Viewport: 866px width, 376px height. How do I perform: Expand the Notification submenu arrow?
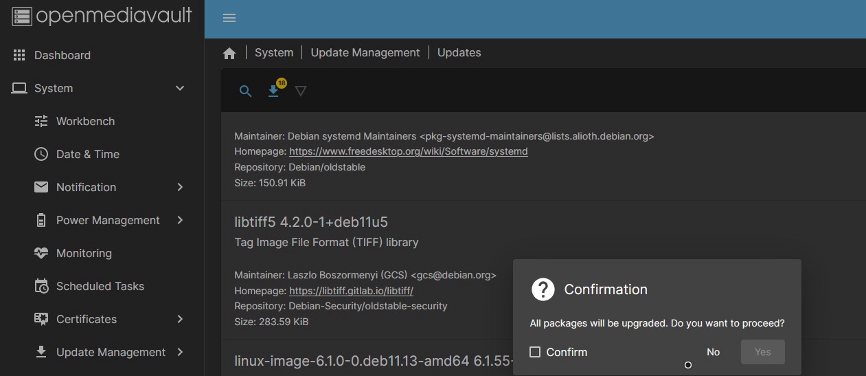(180, 187)
